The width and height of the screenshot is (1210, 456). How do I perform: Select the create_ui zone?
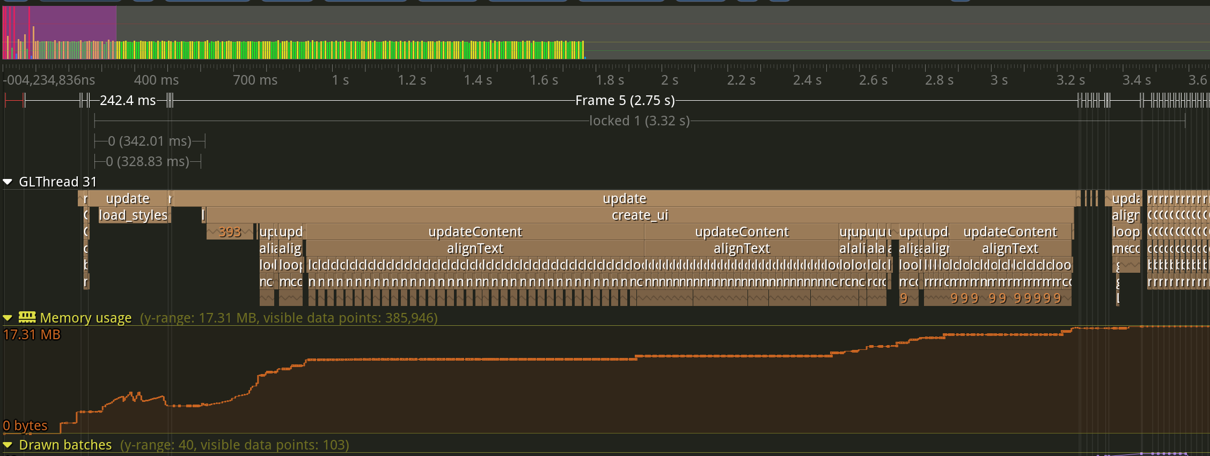click(x=640, y=215)
